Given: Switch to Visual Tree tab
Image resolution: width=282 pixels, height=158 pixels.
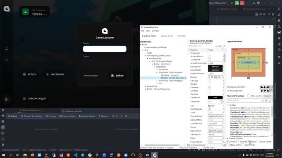Looking at the screenshot, I should [167, 36].
